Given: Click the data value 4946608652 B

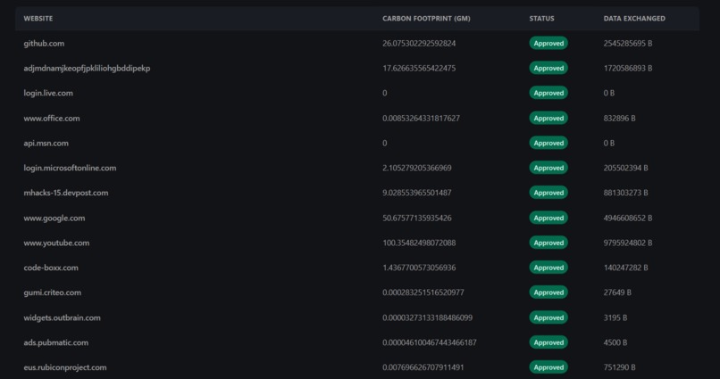Looking at the screenshot, I should pyautogui.click(x=628, y=218).
